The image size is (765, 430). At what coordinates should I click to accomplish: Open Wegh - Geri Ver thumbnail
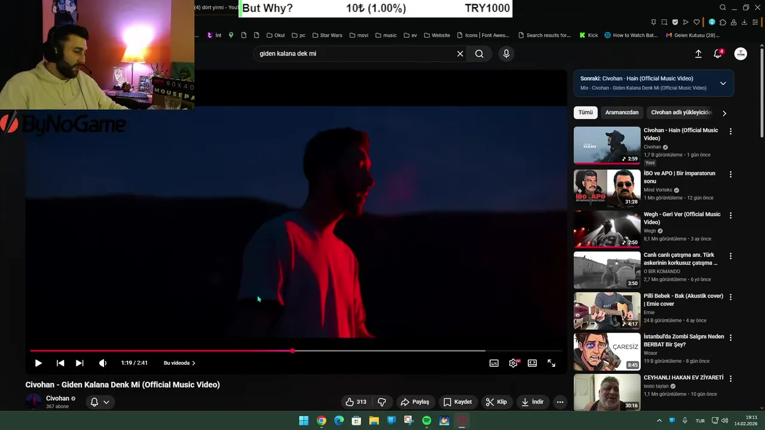pyautogui.click(x=607, y=229)
